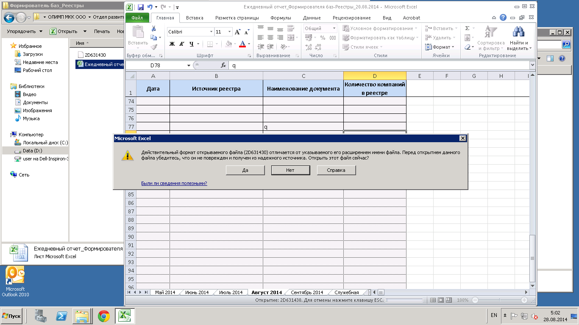
Task: Increase font size with the large A icon
Action: click(237, 32)
